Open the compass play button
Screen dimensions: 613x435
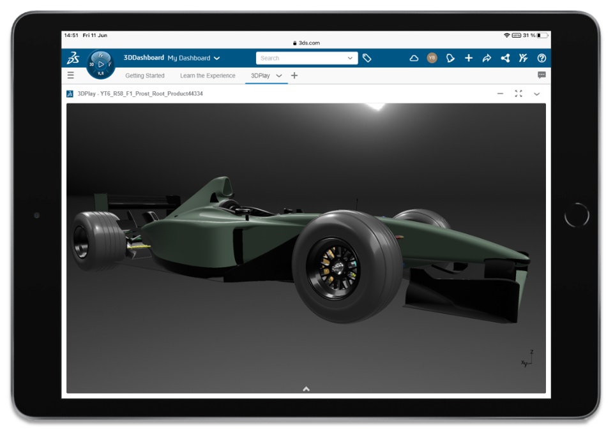[101, 64]
